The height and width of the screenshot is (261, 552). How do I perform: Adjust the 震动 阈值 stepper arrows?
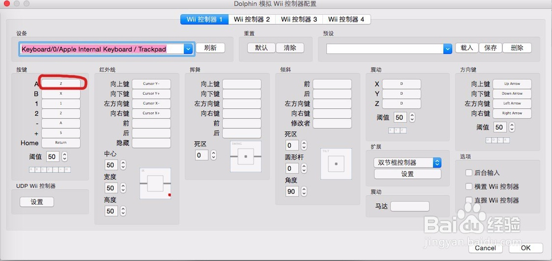click(x=412, y=117)
